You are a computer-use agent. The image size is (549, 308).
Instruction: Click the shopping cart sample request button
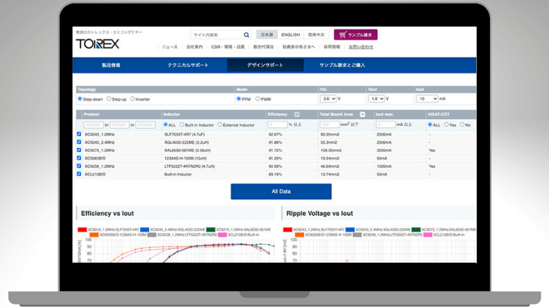355,34
